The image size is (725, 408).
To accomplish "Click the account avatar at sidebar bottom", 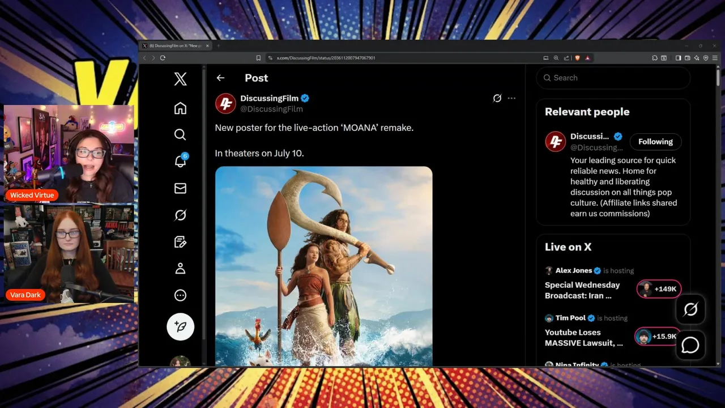I will tap(180, 362).
